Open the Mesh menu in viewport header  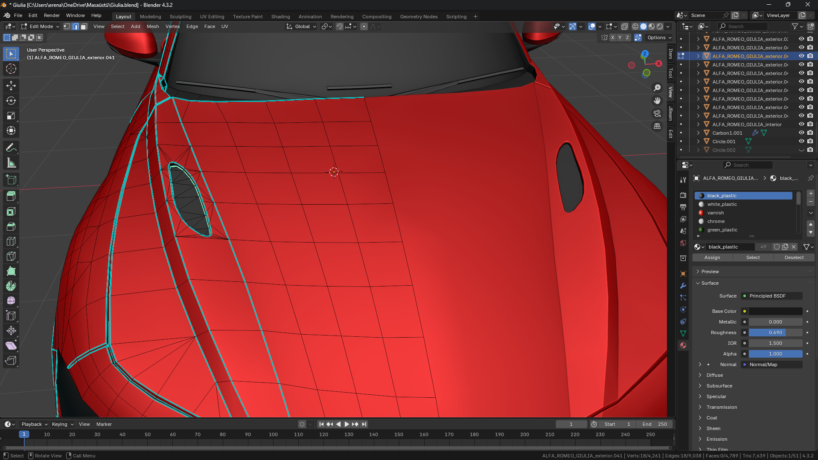tap(153, 26)
